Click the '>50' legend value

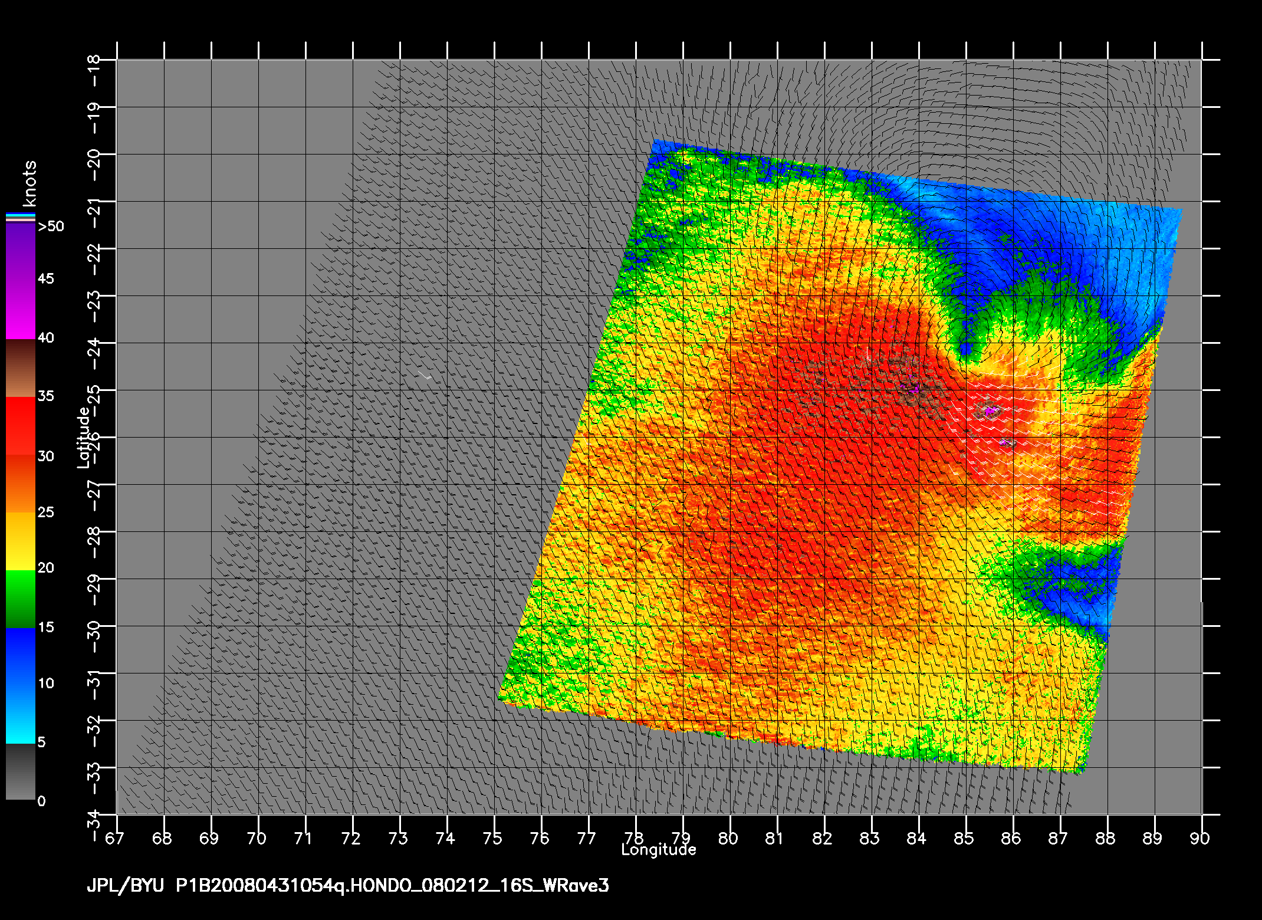pos(51,226)
